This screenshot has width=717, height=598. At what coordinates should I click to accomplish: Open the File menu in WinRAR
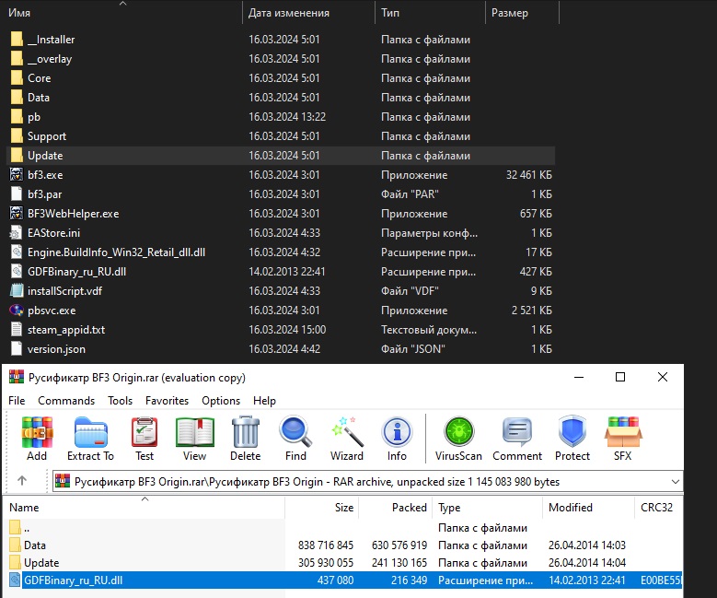pos(17,401)
